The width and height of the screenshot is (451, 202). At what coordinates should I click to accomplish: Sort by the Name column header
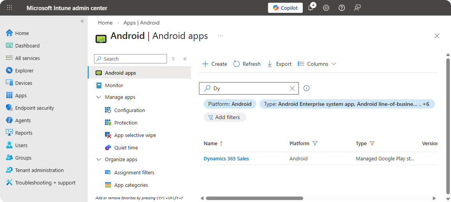[x=211, y=143]
